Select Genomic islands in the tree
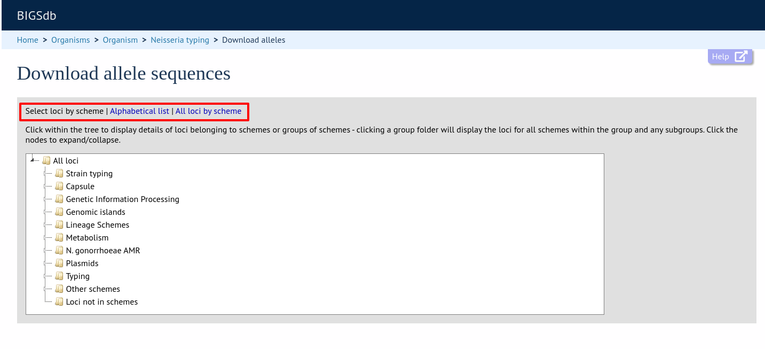 pyautogui.click(x=96, y=212)
